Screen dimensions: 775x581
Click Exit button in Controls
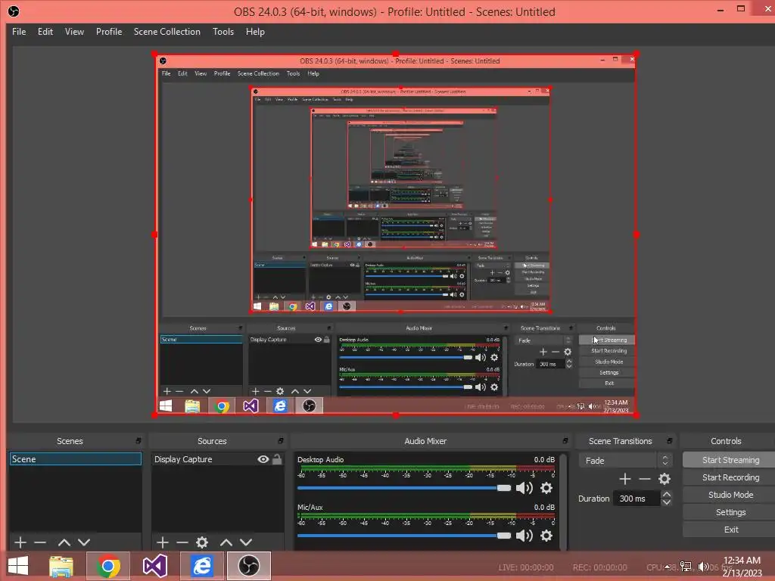(730, 530)
